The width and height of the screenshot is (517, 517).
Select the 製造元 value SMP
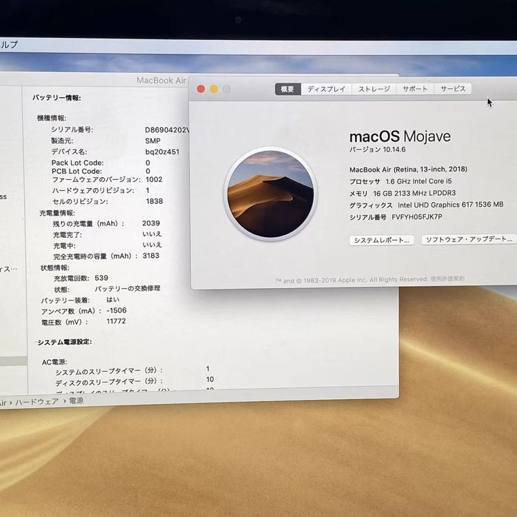[x=152, y=141]
